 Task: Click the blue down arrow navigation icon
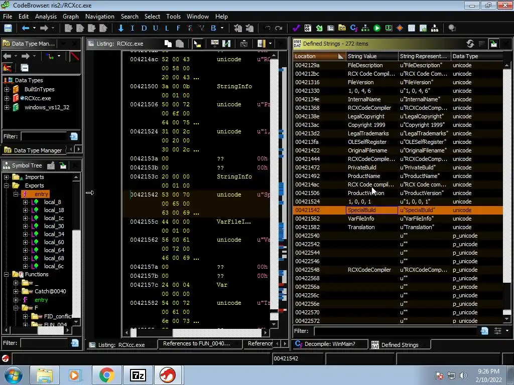[x=121, y=28]
